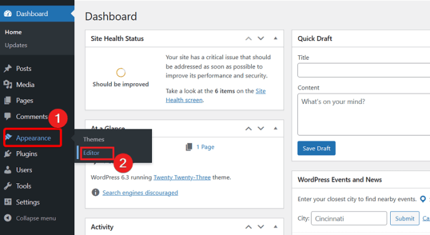Click the Pages document icon in sidebar

8,100
